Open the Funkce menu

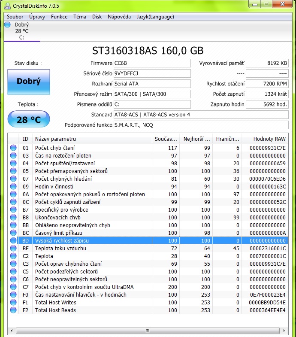(59, 17)
